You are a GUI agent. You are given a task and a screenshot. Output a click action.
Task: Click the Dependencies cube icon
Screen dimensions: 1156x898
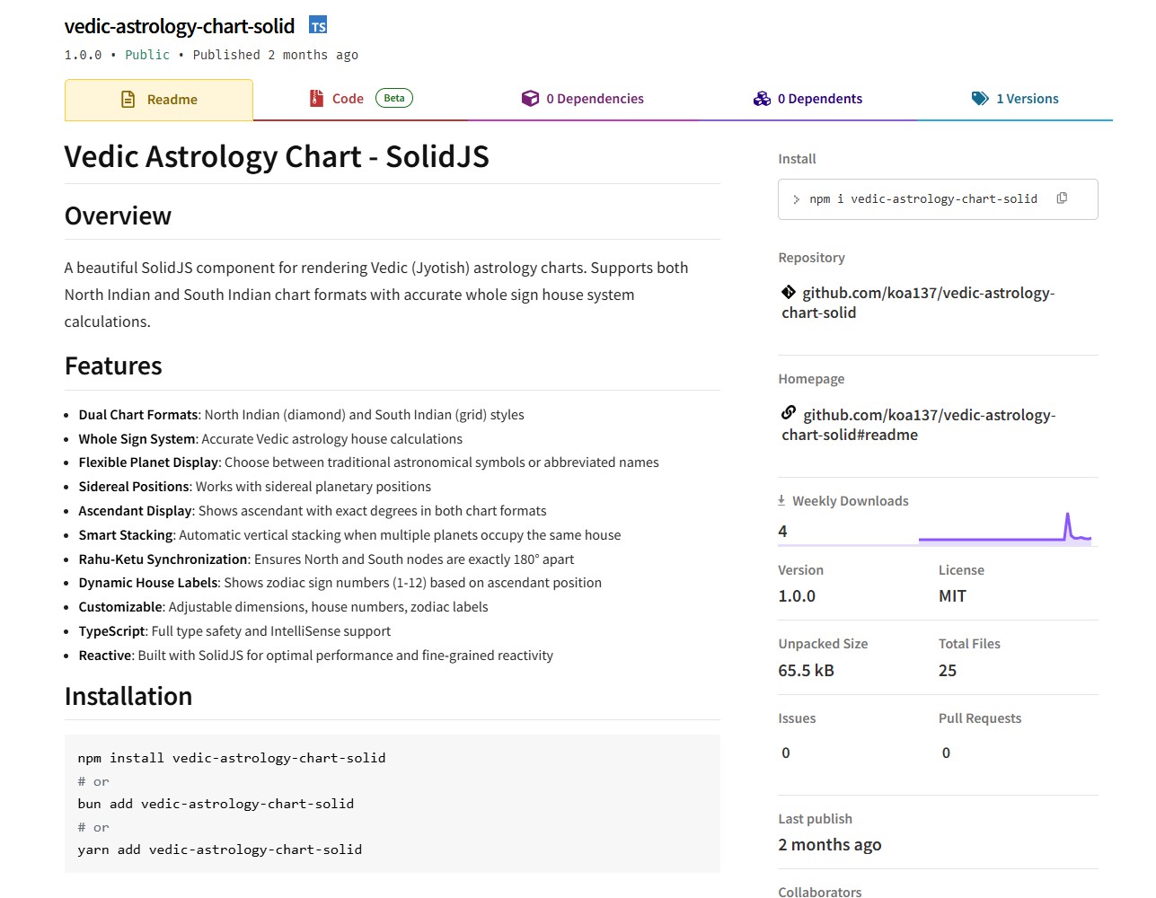tap(530, 99)
